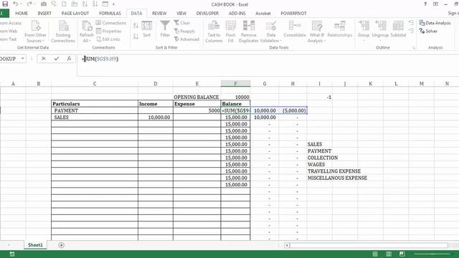The height and width of the screenshot is (258, 459).
Task: Switch to Page Break Preview
Action: (402, 254)
